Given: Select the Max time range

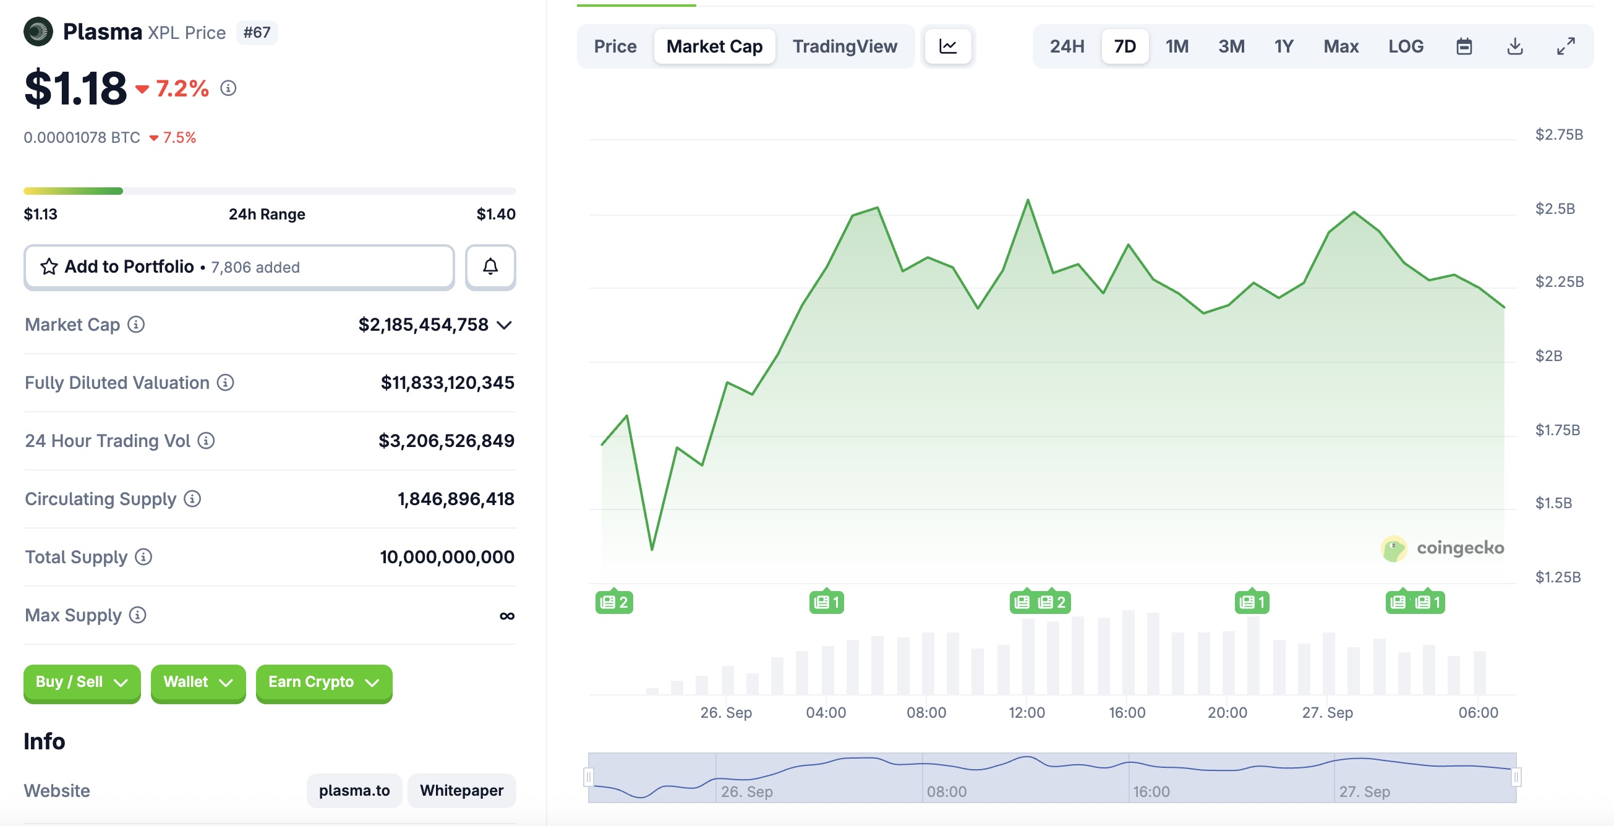Looking at the screenshot, I should point(1341,46).
